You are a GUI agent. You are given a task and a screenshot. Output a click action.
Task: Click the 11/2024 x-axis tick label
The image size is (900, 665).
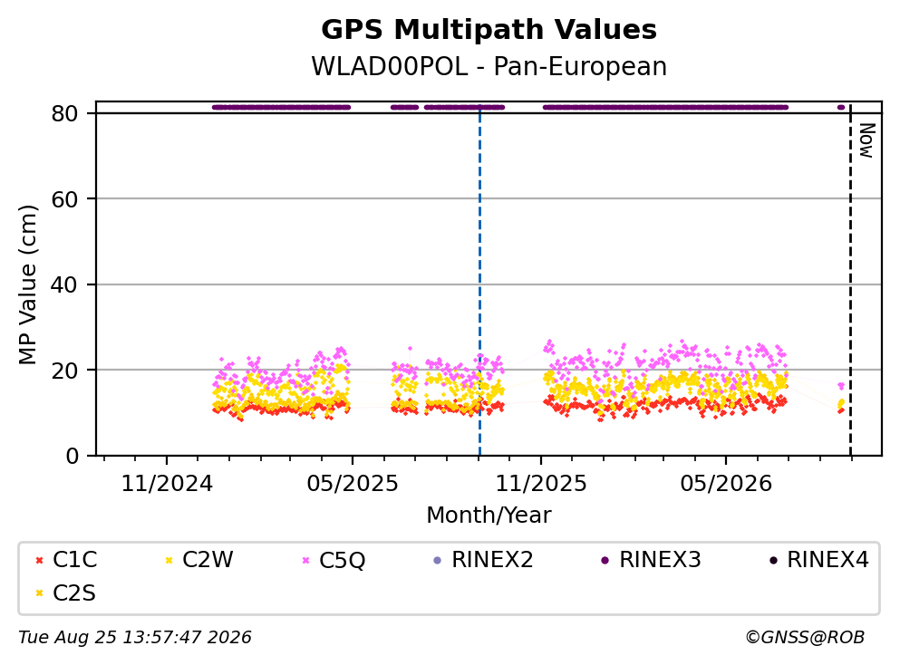coord(167,484)
